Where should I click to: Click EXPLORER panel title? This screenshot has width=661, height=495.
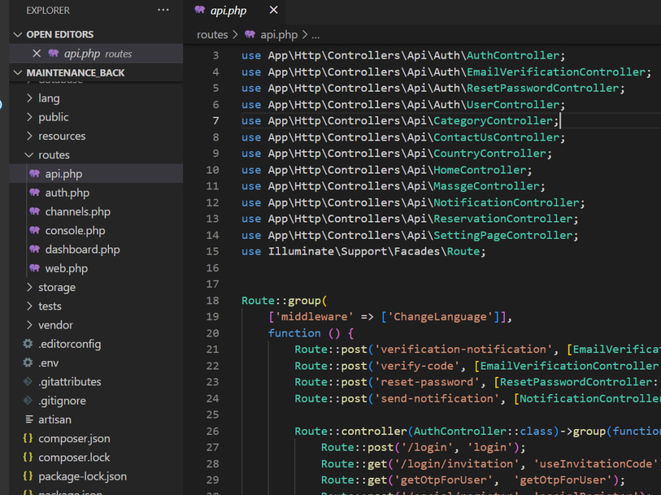48,11
